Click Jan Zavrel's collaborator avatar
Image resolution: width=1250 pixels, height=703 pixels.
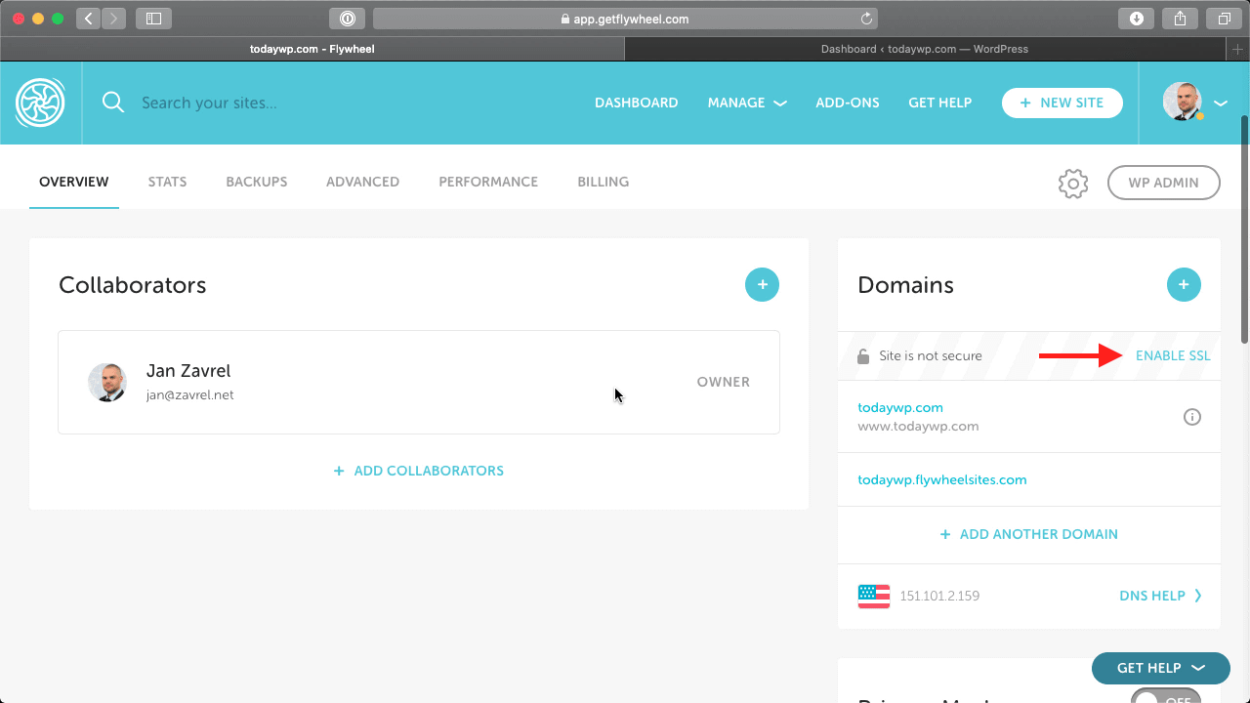106,383
